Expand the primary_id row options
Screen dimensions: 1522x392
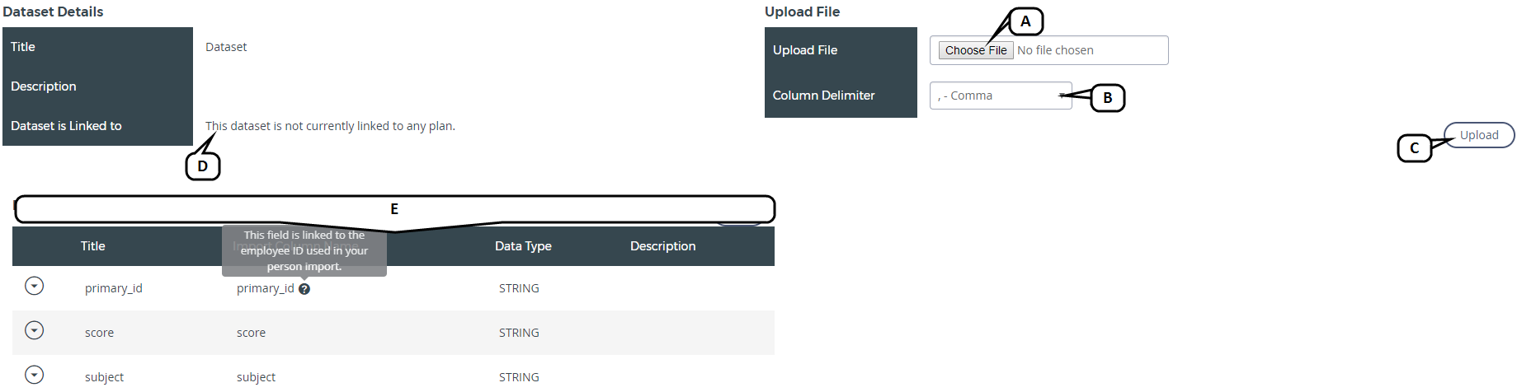pyautogui.click(x=34, y=286)
